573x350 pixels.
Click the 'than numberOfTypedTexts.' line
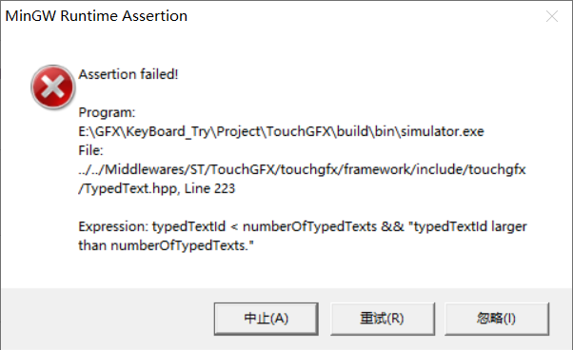coord(167,245)
